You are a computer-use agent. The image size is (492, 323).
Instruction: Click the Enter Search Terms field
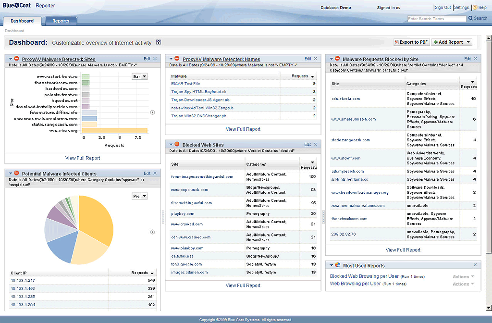[437, 19]
